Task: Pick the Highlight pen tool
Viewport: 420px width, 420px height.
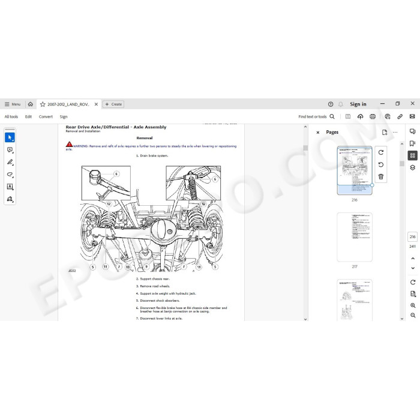Action: (10, 162)
